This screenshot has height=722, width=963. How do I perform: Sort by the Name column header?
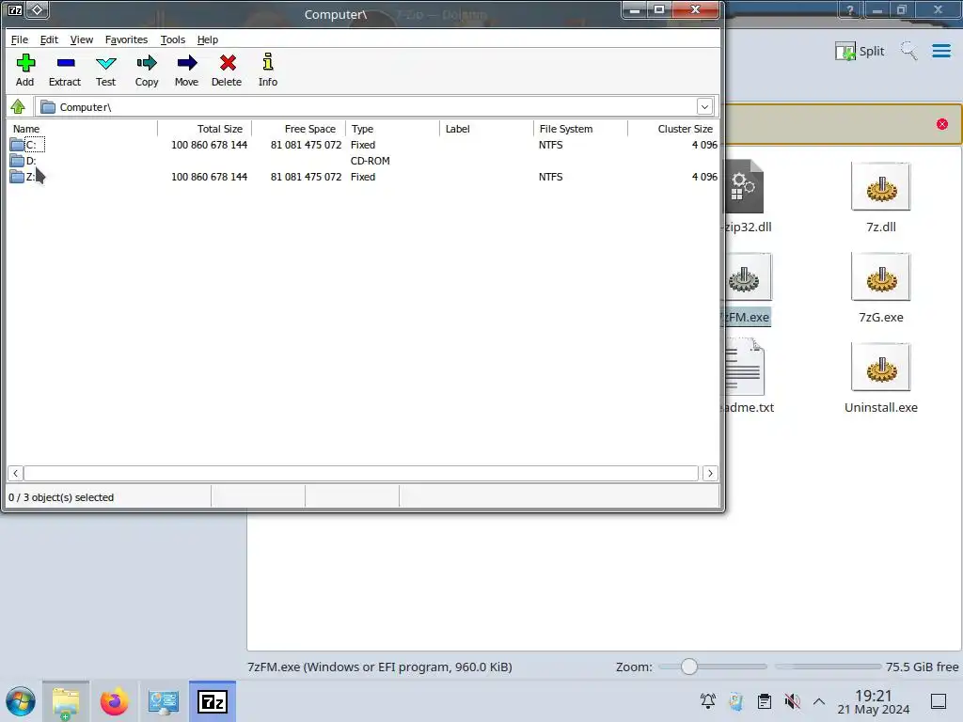point(83,128)
